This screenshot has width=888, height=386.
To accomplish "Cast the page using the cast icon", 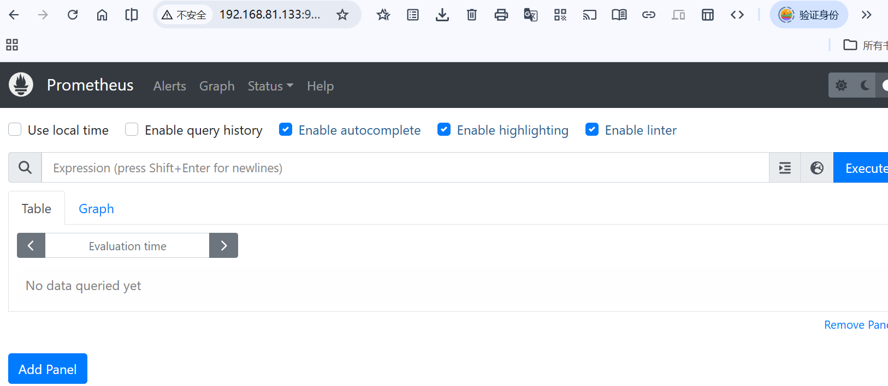I will coord(590,15).
